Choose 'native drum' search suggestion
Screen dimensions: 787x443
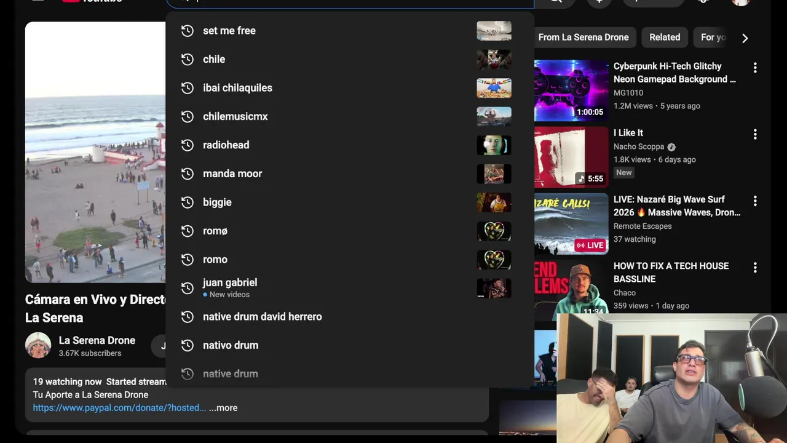point(350,373)
